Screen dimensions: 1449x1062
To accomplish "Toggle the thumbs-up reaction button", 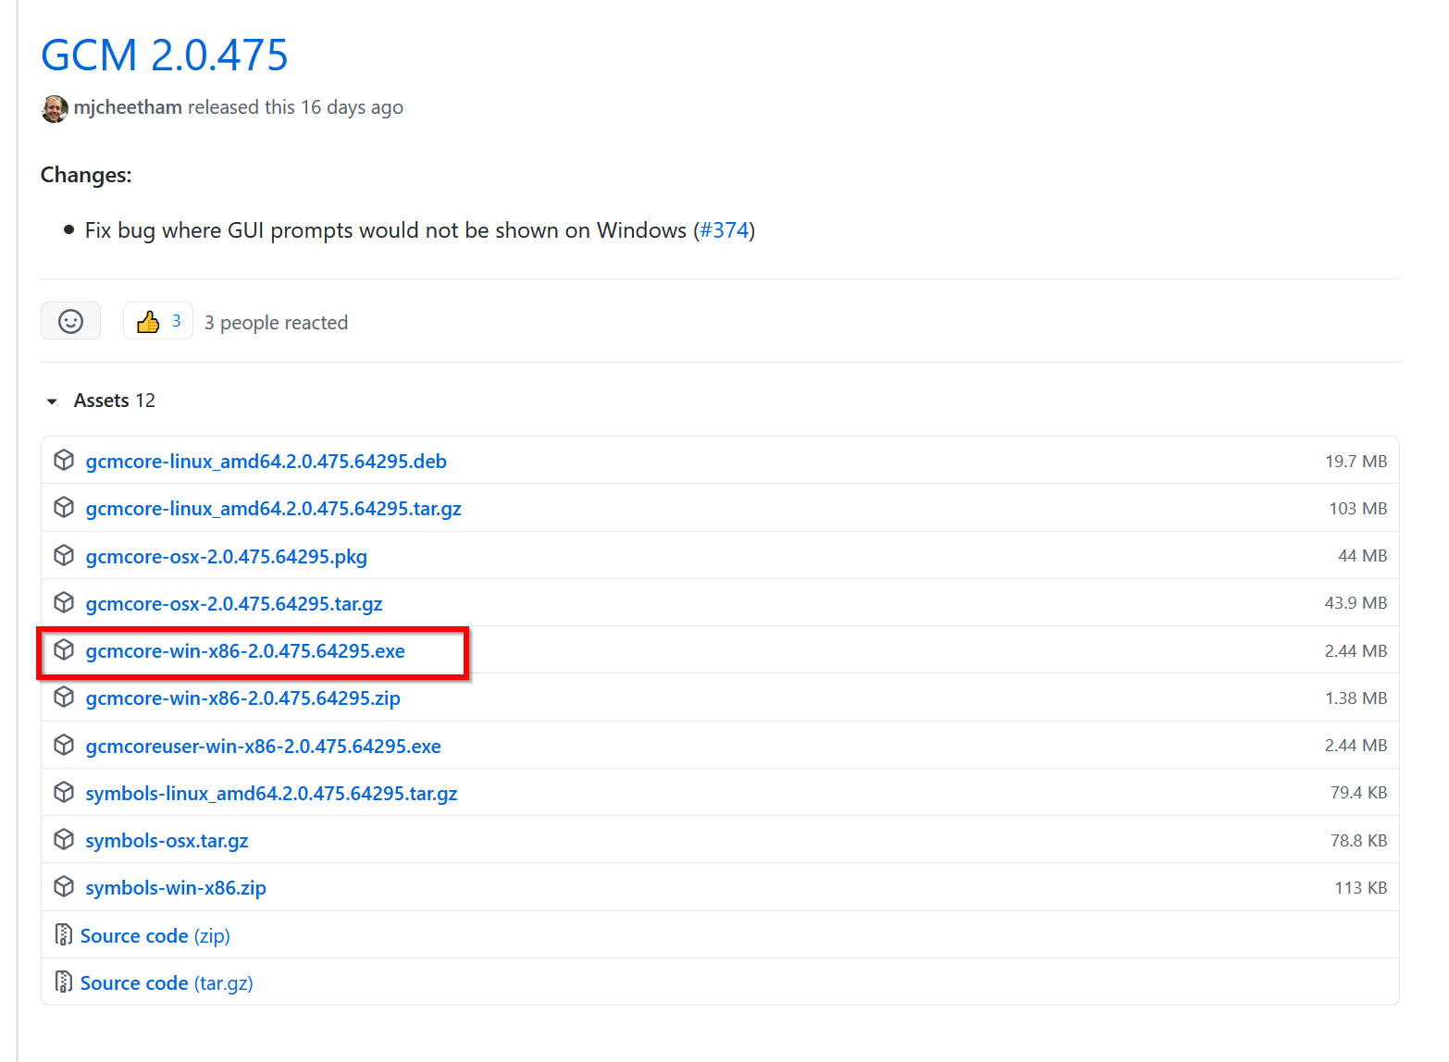I will [x=158, y=321].
